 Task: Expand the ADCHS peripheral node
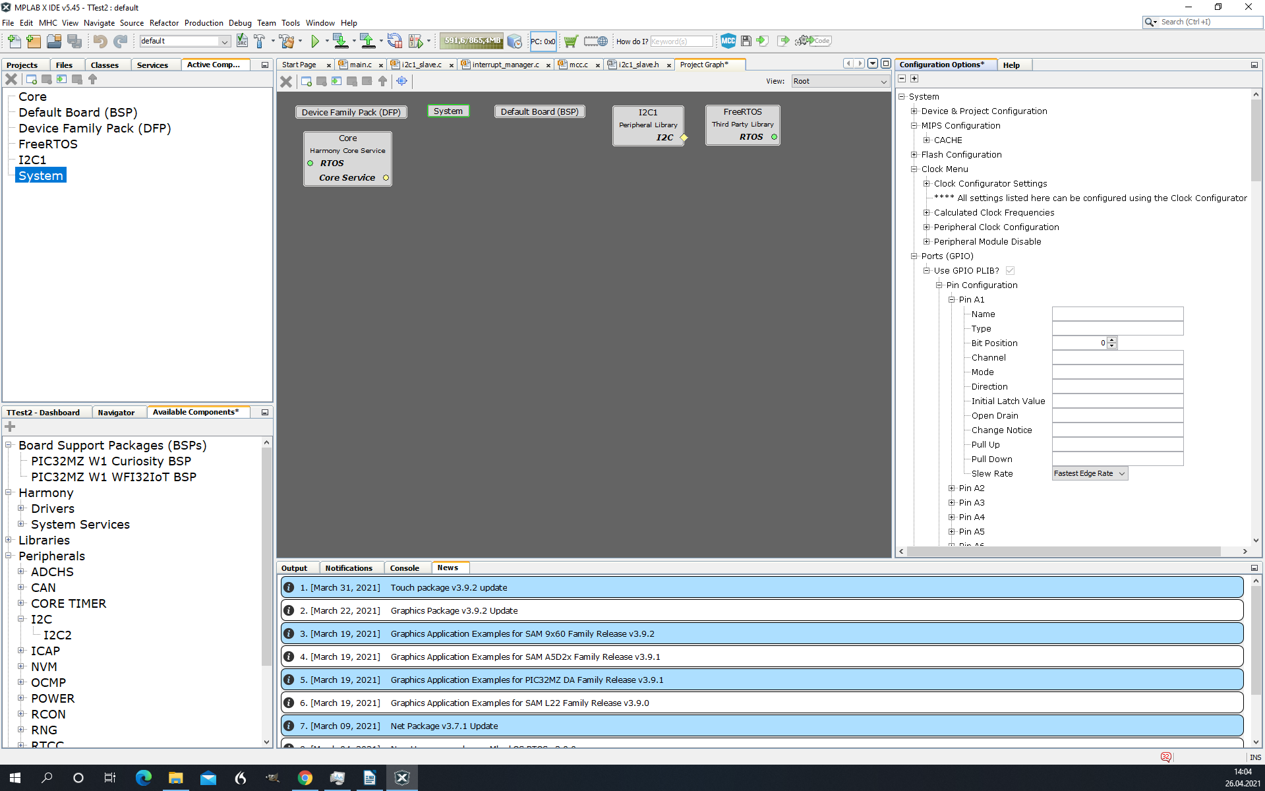21,571
